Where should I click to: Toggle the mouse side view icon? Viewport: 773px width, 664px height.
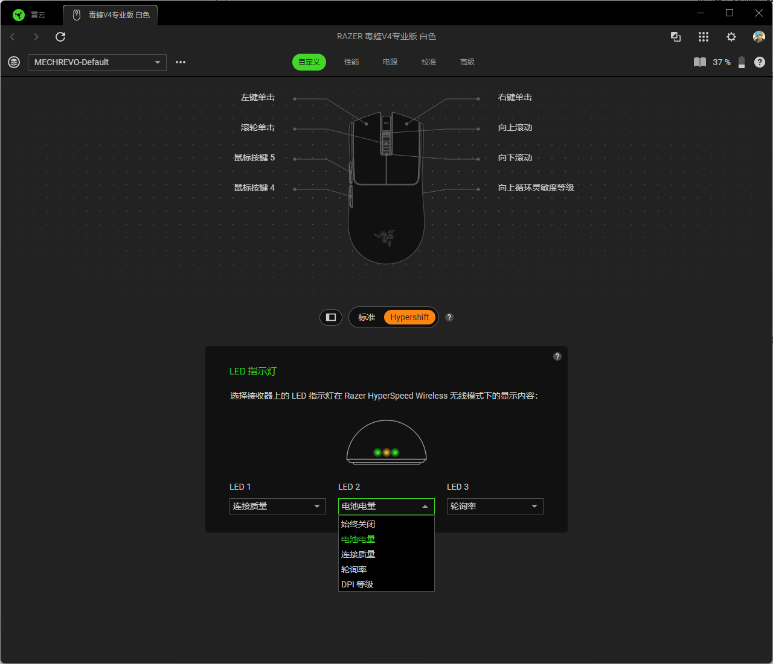tap(331, 317)
